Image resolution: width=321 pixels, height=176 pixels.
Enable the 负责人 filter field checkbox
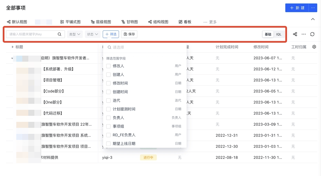pos(108,118)
